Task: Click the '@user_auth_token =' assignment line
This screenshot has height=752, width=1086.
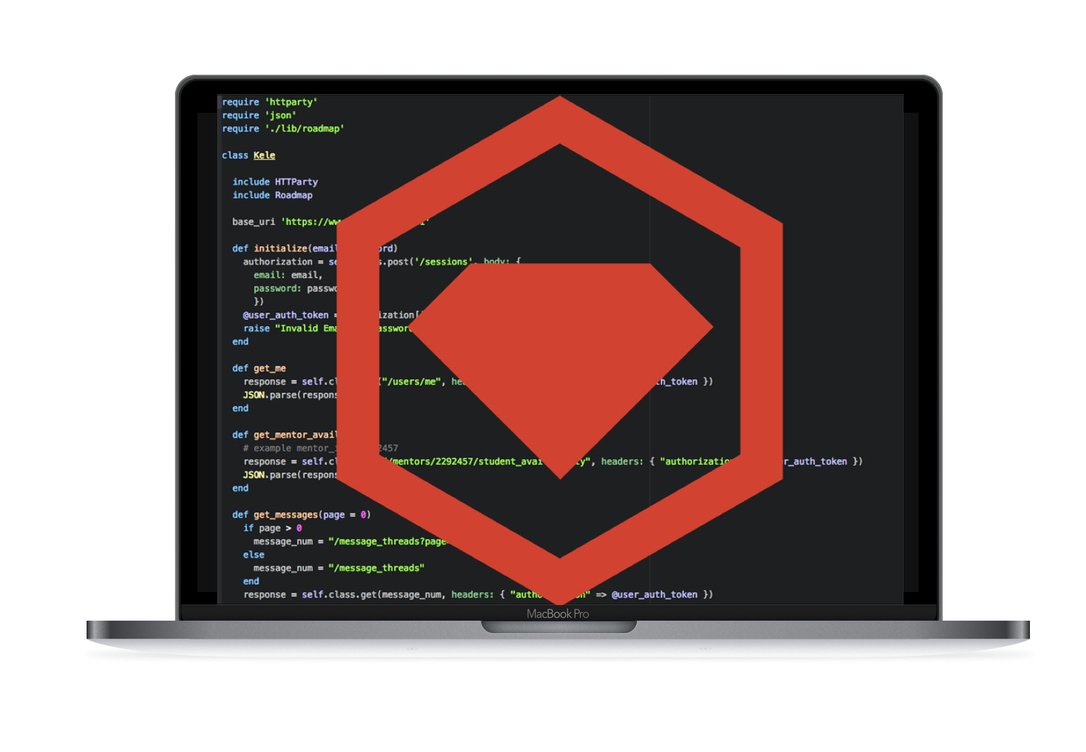Action: [x=290, y=315]
